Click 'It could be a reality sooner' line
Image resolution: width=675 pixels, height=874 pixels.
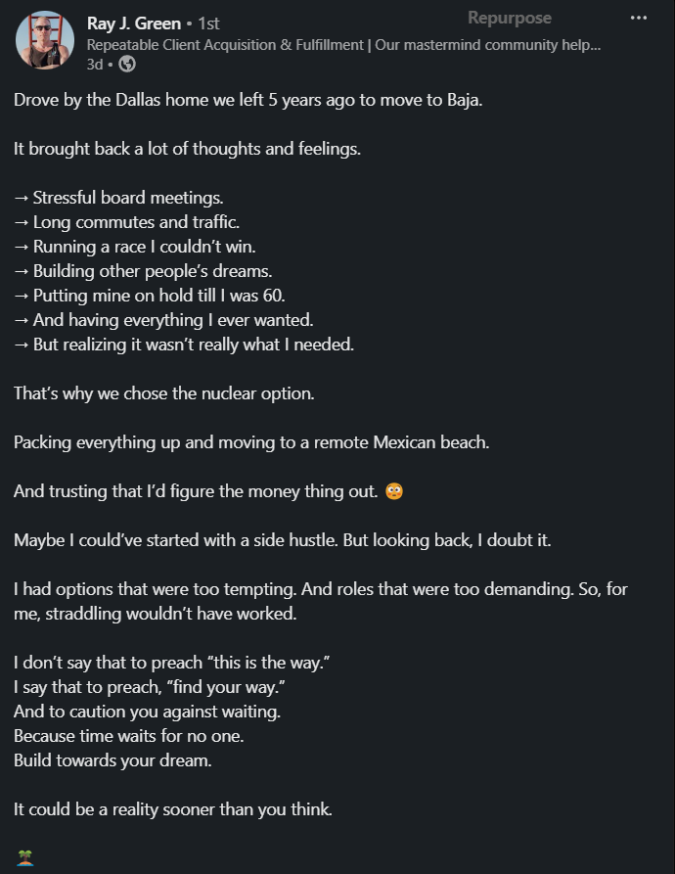[x=172, y=809]
